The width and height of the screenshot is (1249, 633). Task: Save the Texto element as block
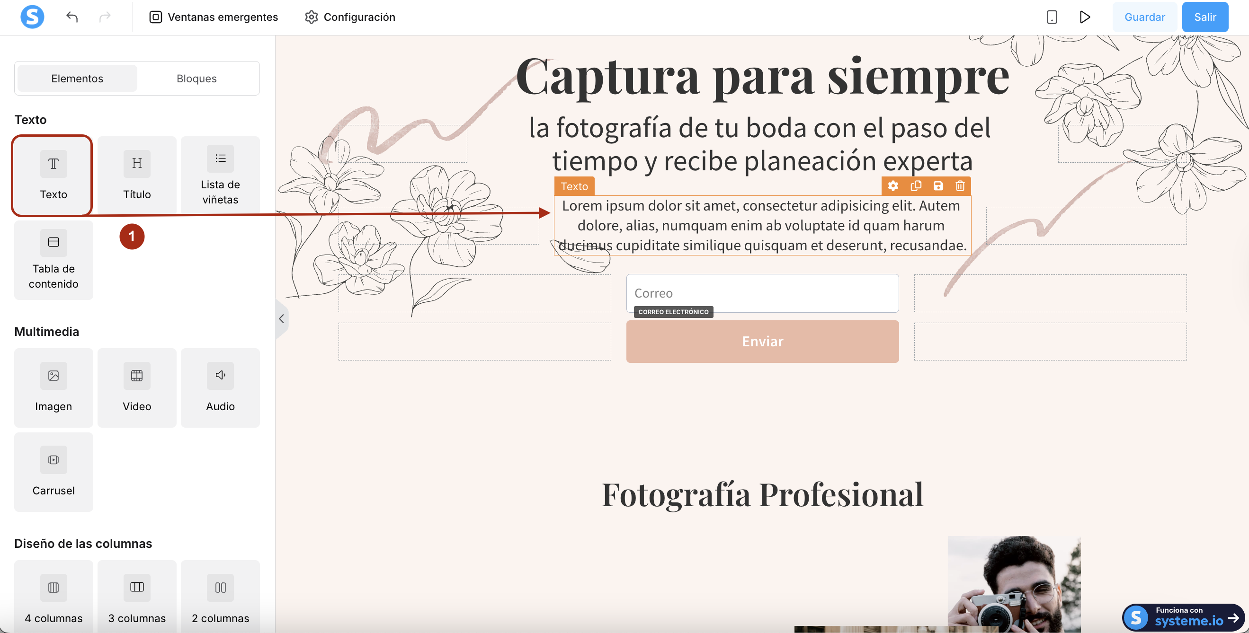(938, 186)
